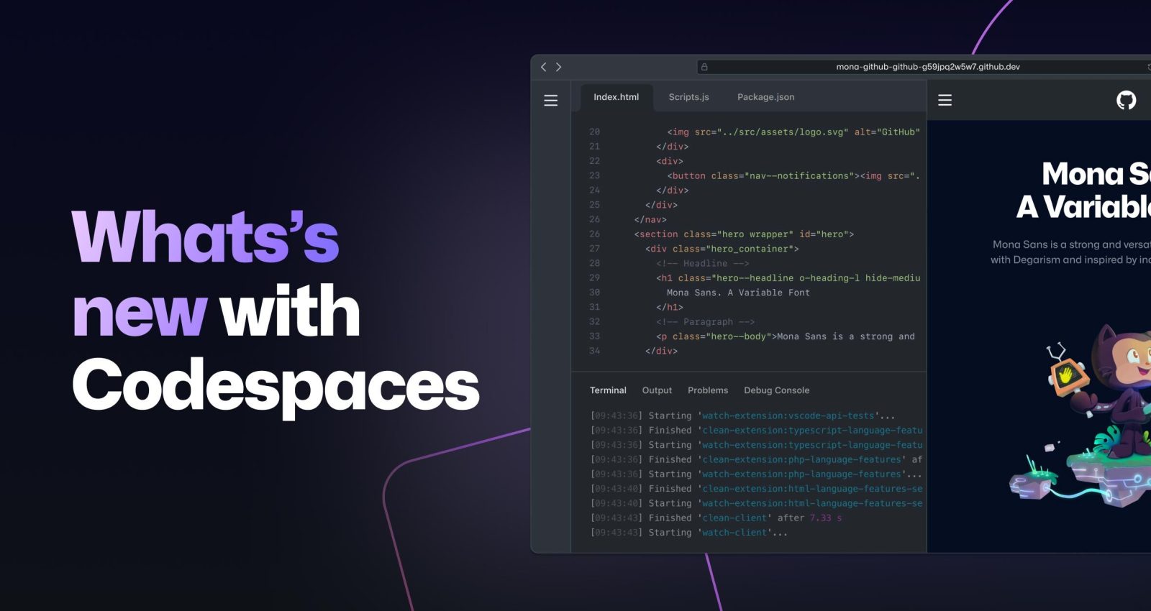Click line number 23 in the gutter
Screen dimensions: 1151x611
[x=594, y=176]
